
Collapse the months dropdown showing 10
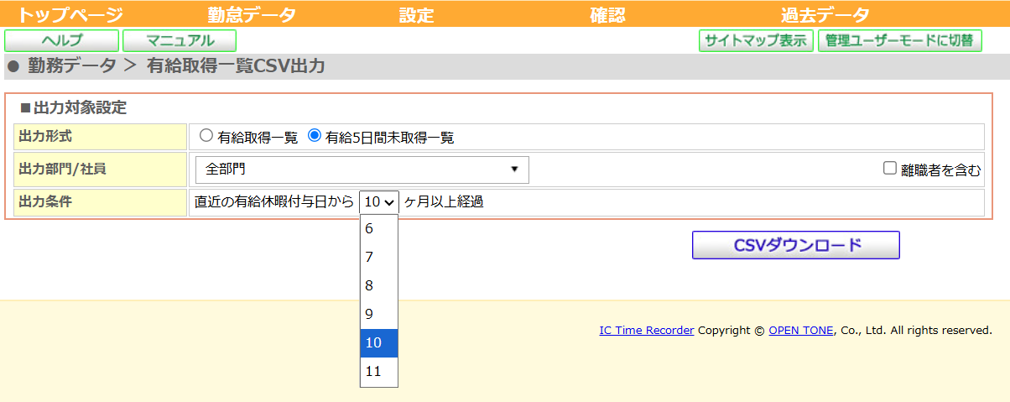[378, 202]
